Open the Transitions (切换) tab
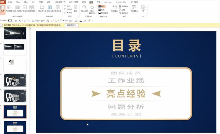The width and height of the screenshot is (220, 134). 41,2
